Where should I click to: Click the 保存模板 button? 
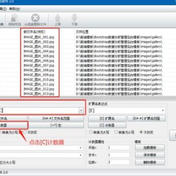point(150,155)
